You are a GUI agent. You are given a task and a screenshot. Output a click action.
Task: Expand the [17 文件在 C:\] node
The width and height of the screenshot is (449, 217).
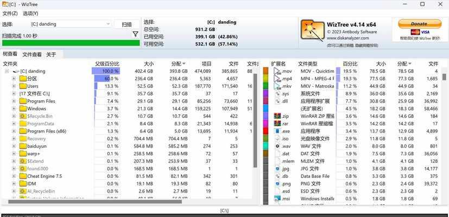click(14, 94)
